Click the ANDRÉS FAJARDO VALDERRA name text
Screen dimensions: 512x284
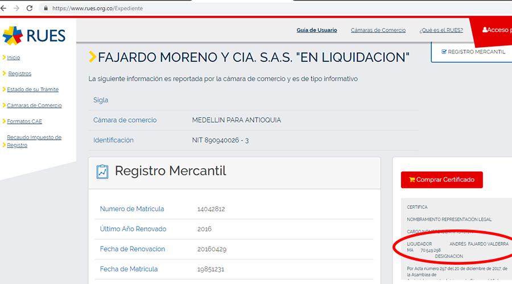point(478,244)
